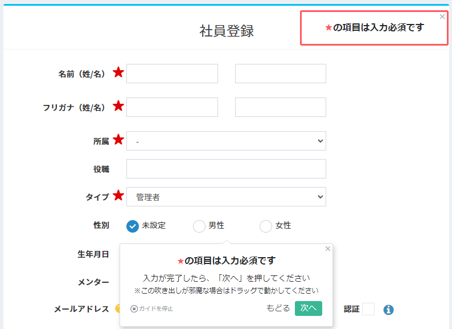This screenshot has height=329, width=452.
Task: Dismiss the red-bordered required-field notice
Action: click(x=442, y=17)
